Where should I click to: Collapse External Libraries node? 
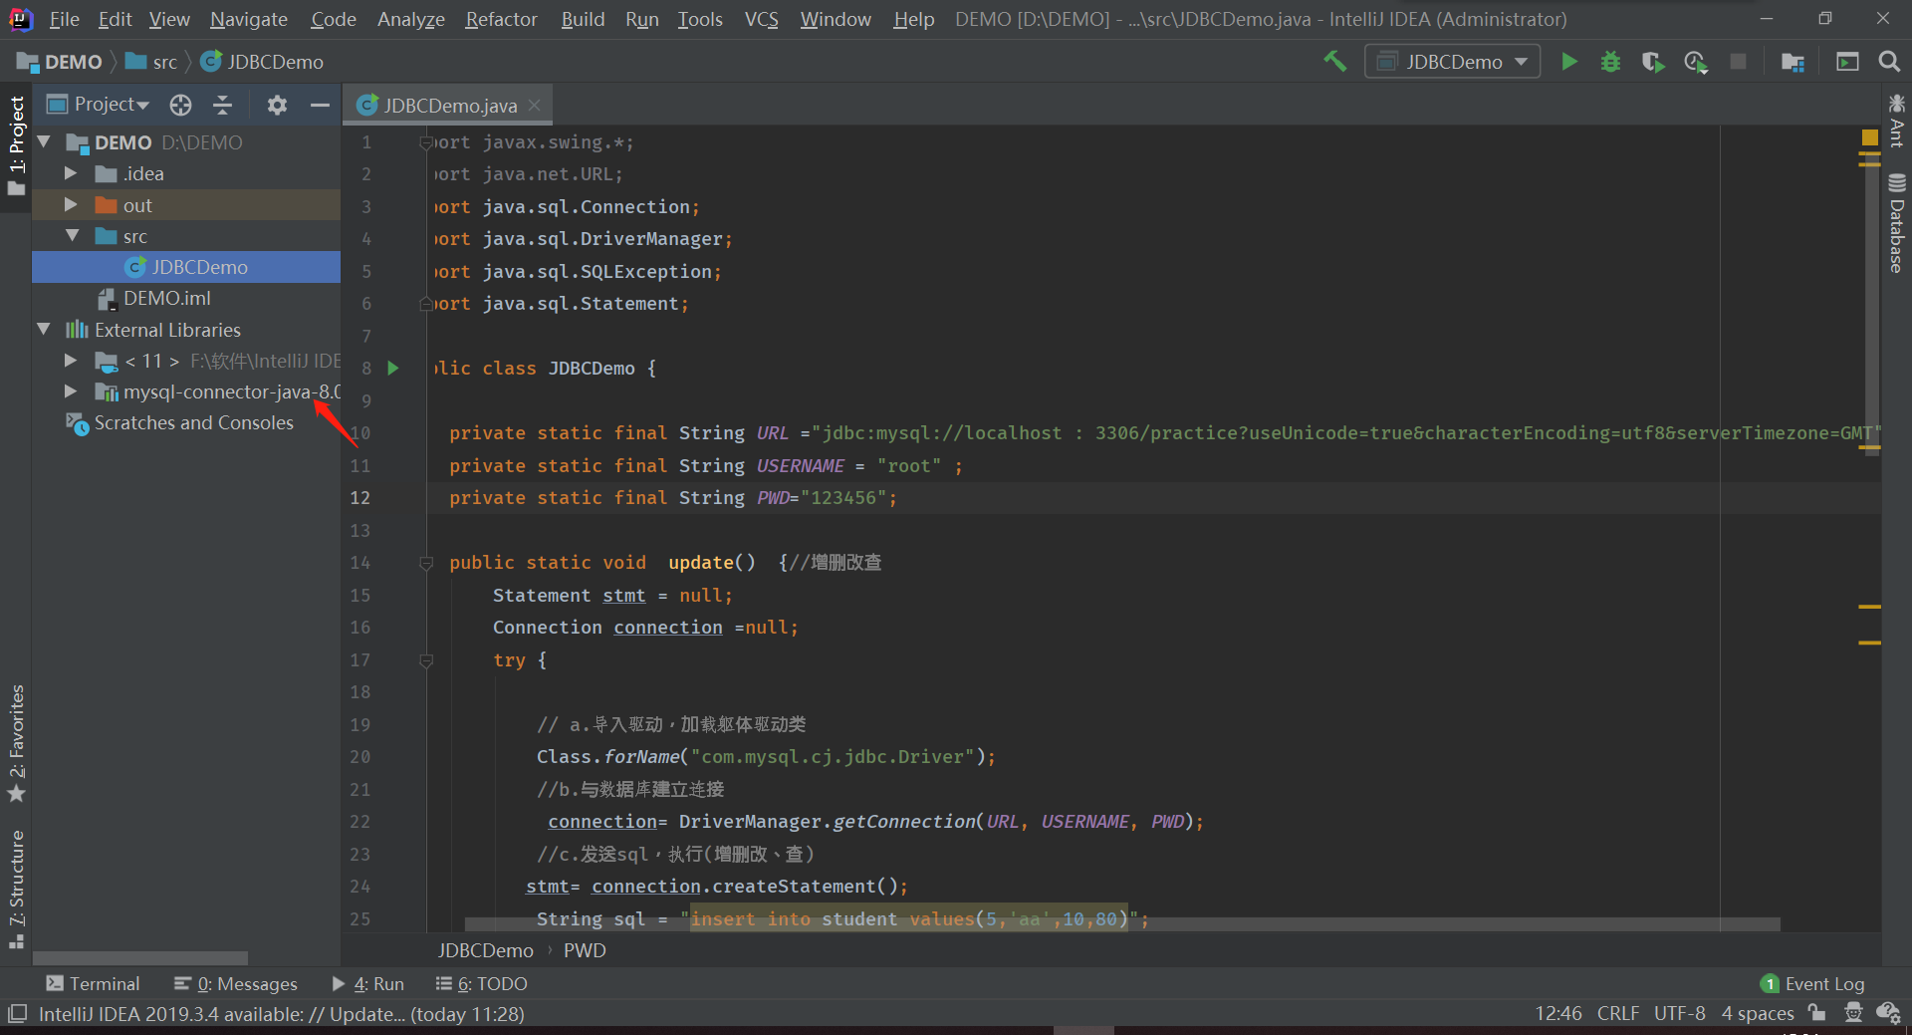pos(44,330)
